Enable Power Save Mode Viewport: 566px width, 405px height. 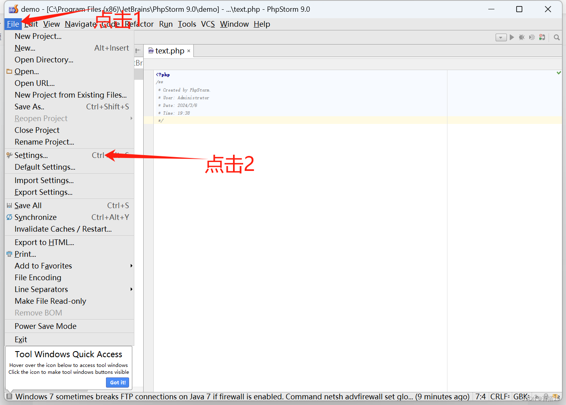45,326
